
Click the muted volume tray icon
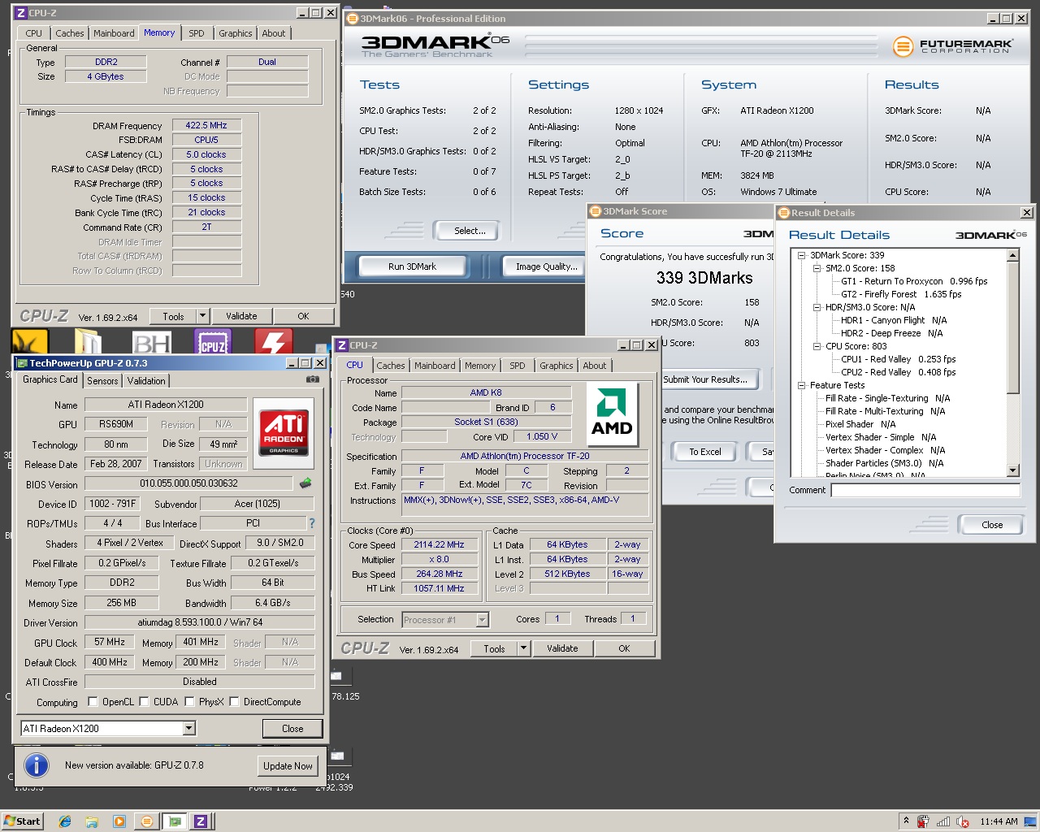963,821
